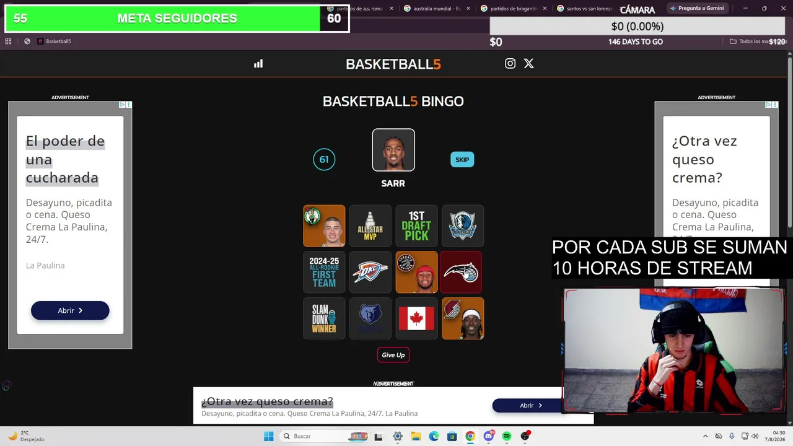Image resolution: width=793 pixels, height=446 pixels.
Task: Close the 'partidos de bragantino' tab
Action: [x=545, y=9]
